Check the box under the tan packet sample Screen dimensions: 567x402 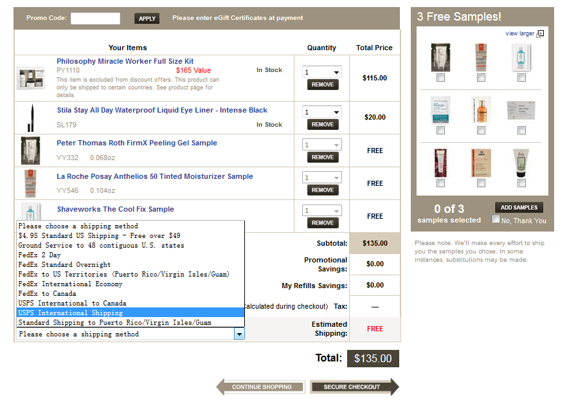pyautogui.click(x=481, y=183)
